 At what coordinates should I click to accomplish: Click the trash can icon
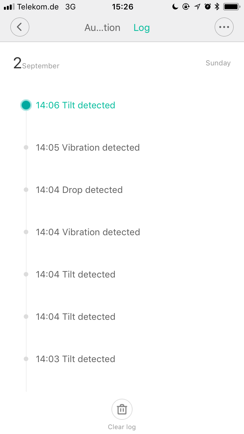[x=122, y=409]
